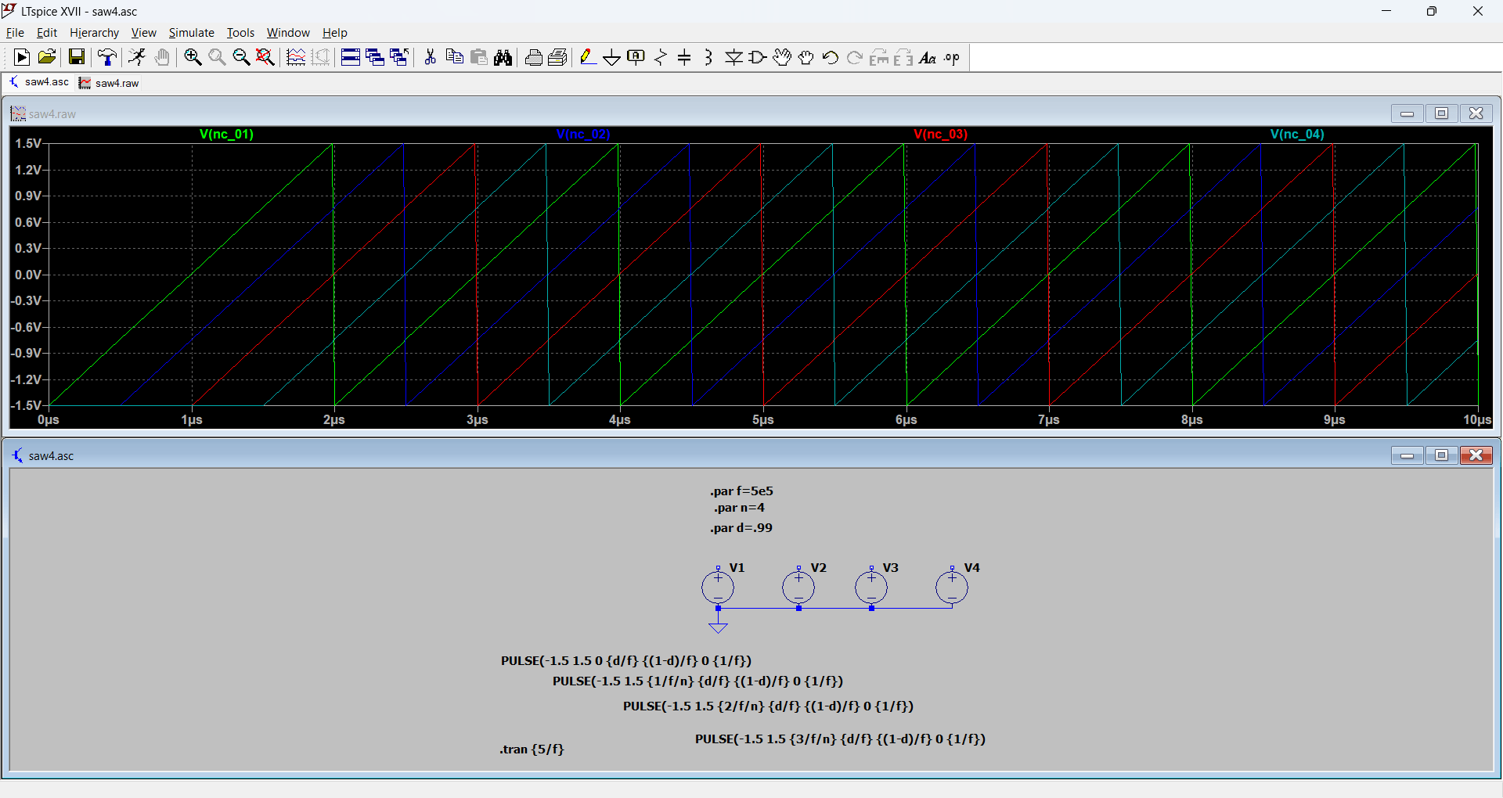Create a new schematic with toolbar icon
Screen dimensions: 1503x798
[22, 57]
